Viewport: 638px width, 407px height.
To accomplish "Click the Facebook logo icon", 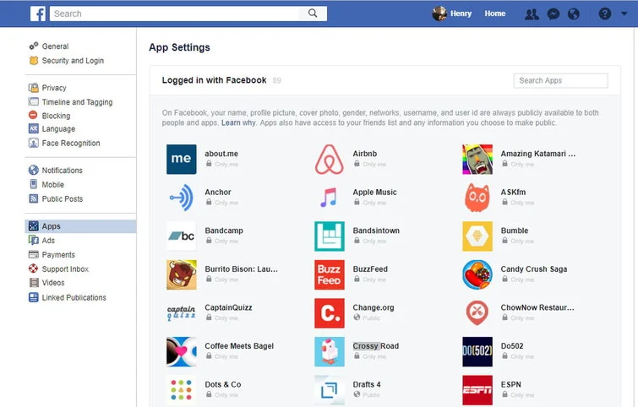I will tap(38, 14).
